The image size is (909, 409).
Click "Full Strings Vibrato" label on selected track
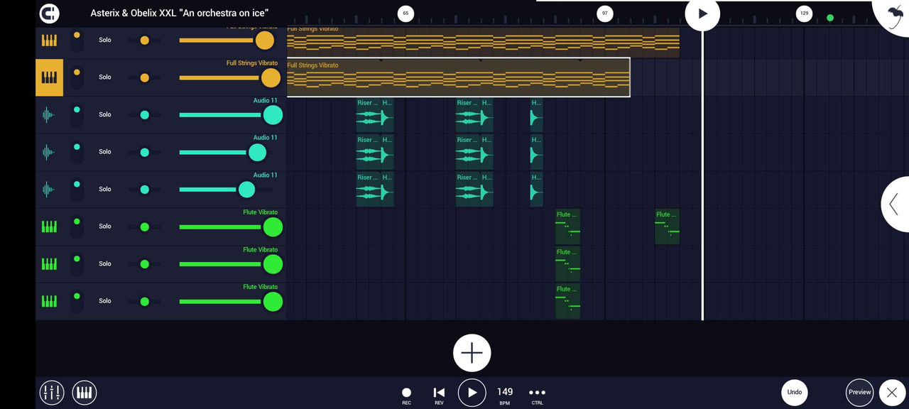point(252,63)
